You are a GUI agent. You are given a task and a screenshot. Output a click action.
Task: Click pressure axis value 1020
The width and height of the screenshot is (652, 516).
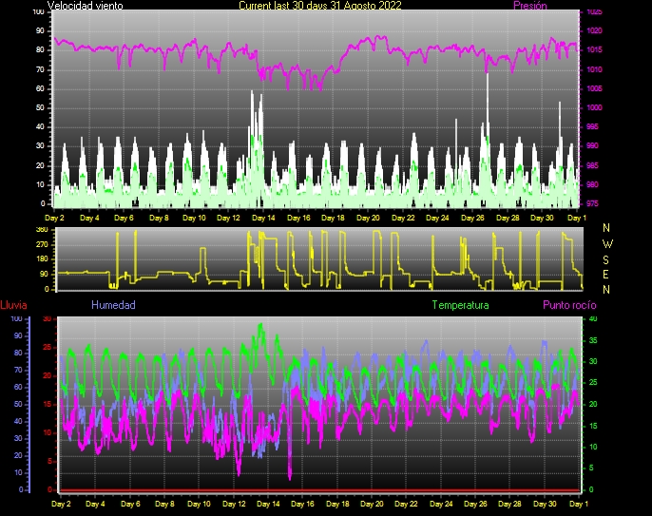594,30
